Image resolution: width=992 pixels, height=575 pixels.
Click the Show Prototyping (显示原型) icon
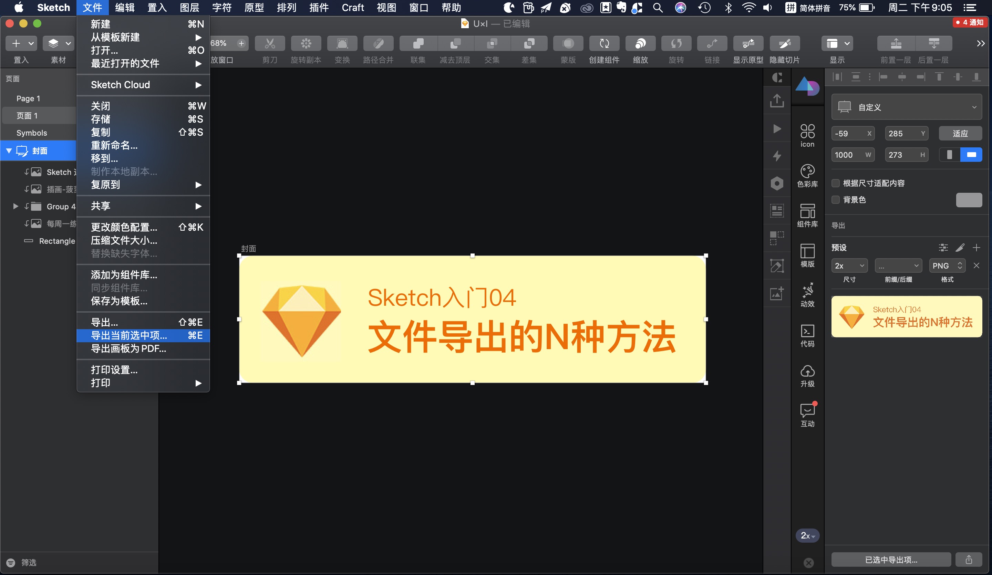[748, 44]
